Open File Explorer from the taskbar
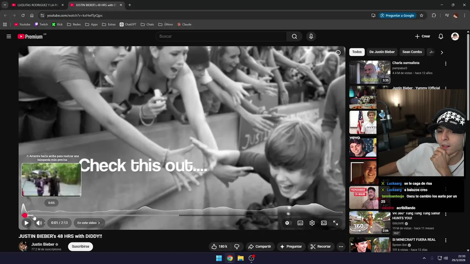The width and height of the screenshot is (470, 264). coord(241,258)
